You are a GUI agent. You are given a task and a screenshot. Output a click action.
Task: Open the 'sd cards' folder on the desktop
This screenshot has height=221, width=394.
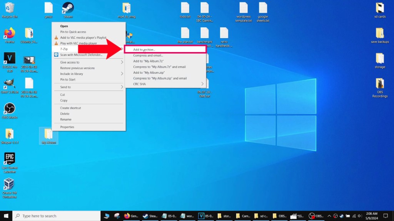[380, 8]
